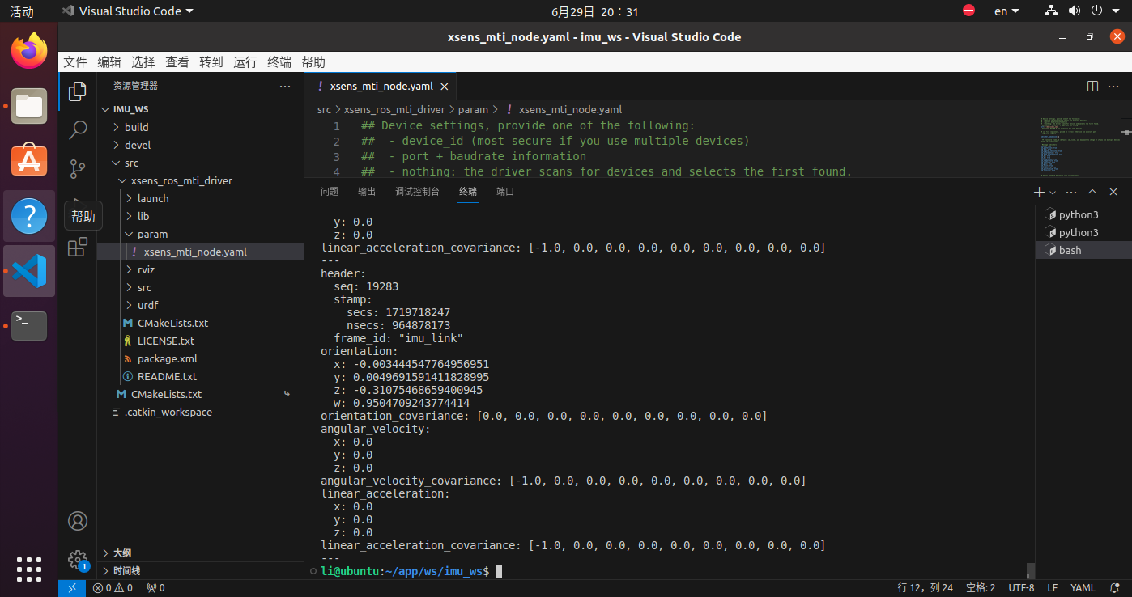Open Firefox from the Ubuntu dock
The image size is (1132, 597).
pyautogui.click(x=29, y=51)
